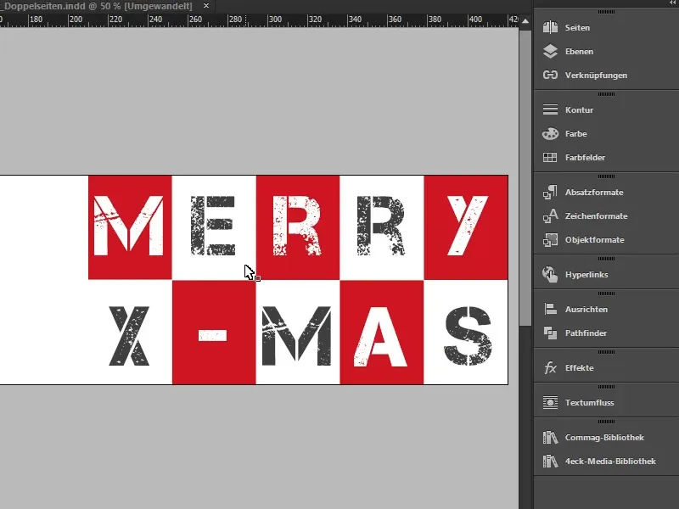
Task: Open the Pathfinder panel icon
Action: 550,333
